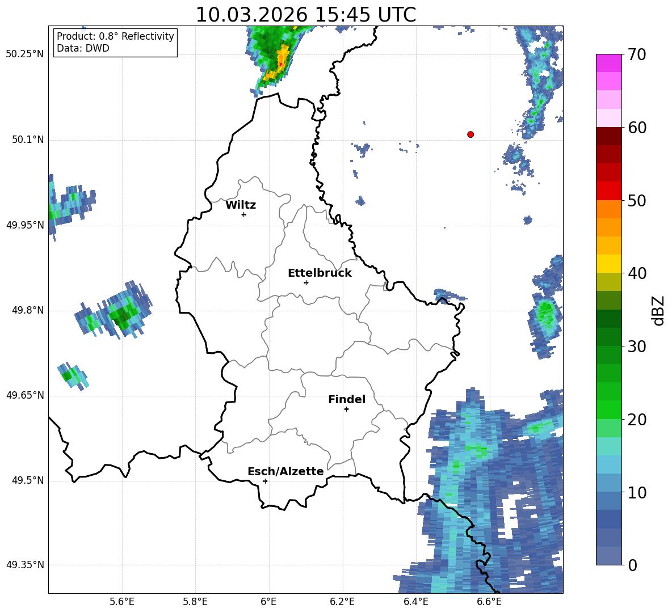Viewport: 672px width, 613px height.
Task: Click the Ettelbruck city label
Action: pyautogui.click(x=320, y=273)
